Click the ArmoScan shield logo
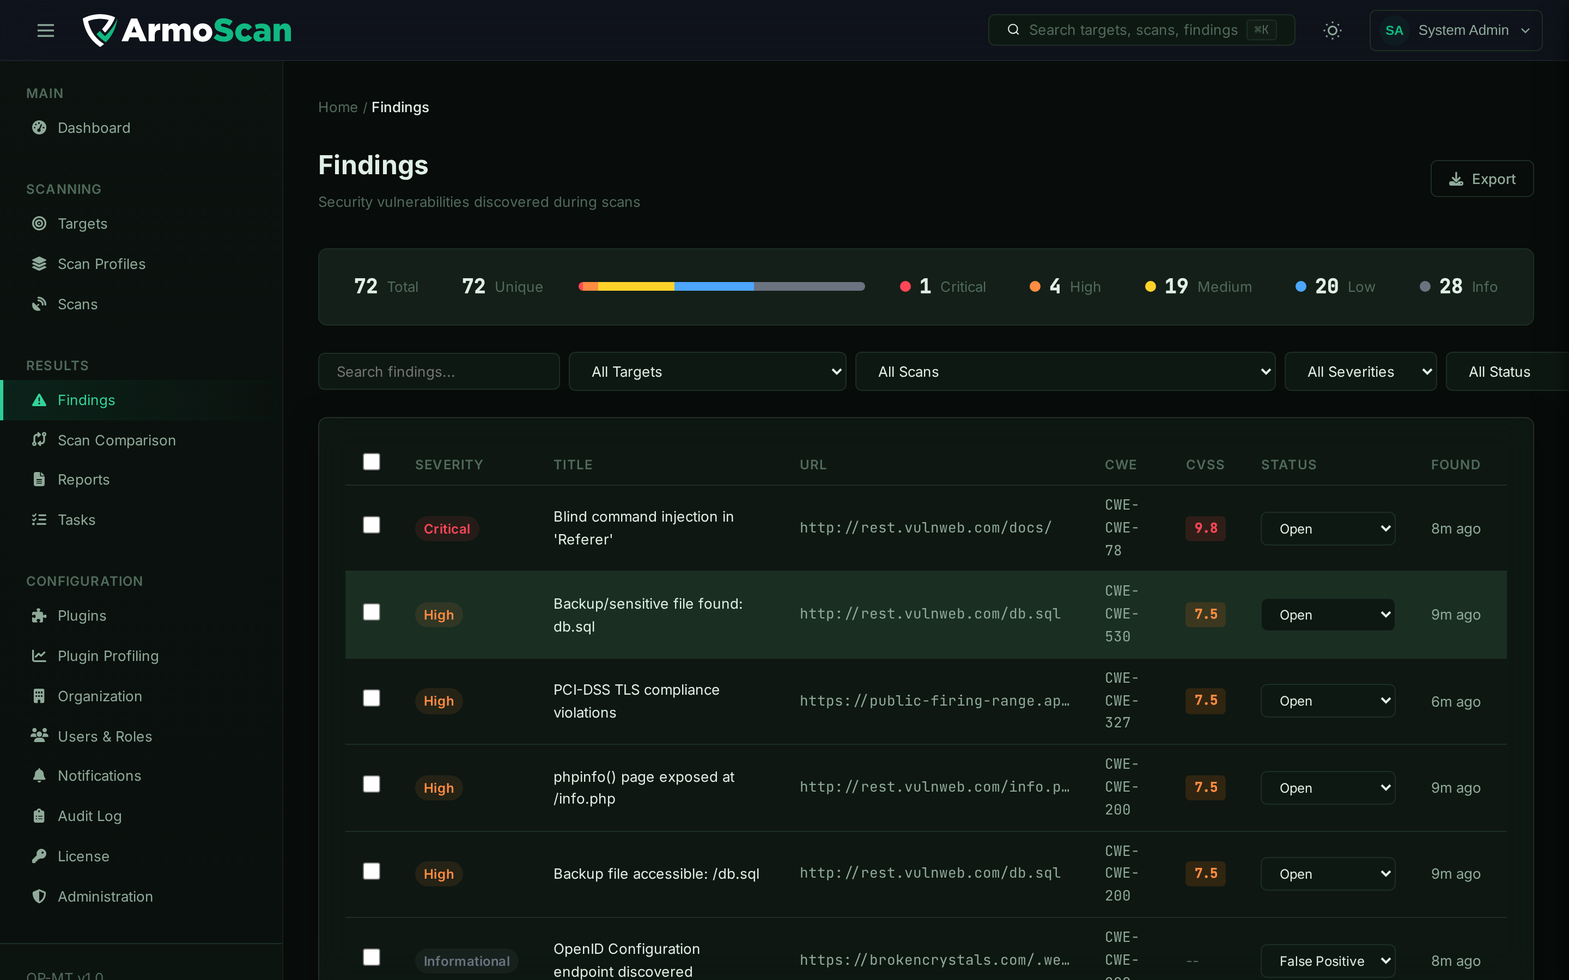1569x980 pixels. 99,30
